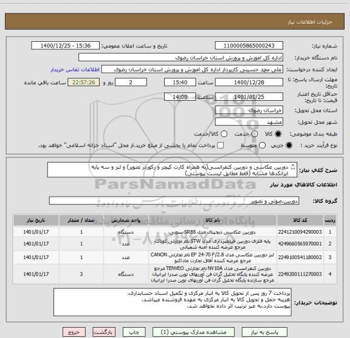Click the remaining time countdown 22:57:26

click(83, 83)
